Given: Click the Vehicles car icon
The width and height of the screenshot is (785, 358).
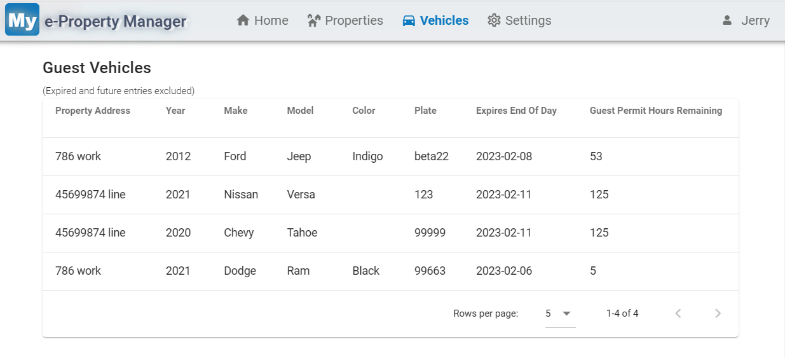Looking at the screenshot, I should [x=409, y=20].
